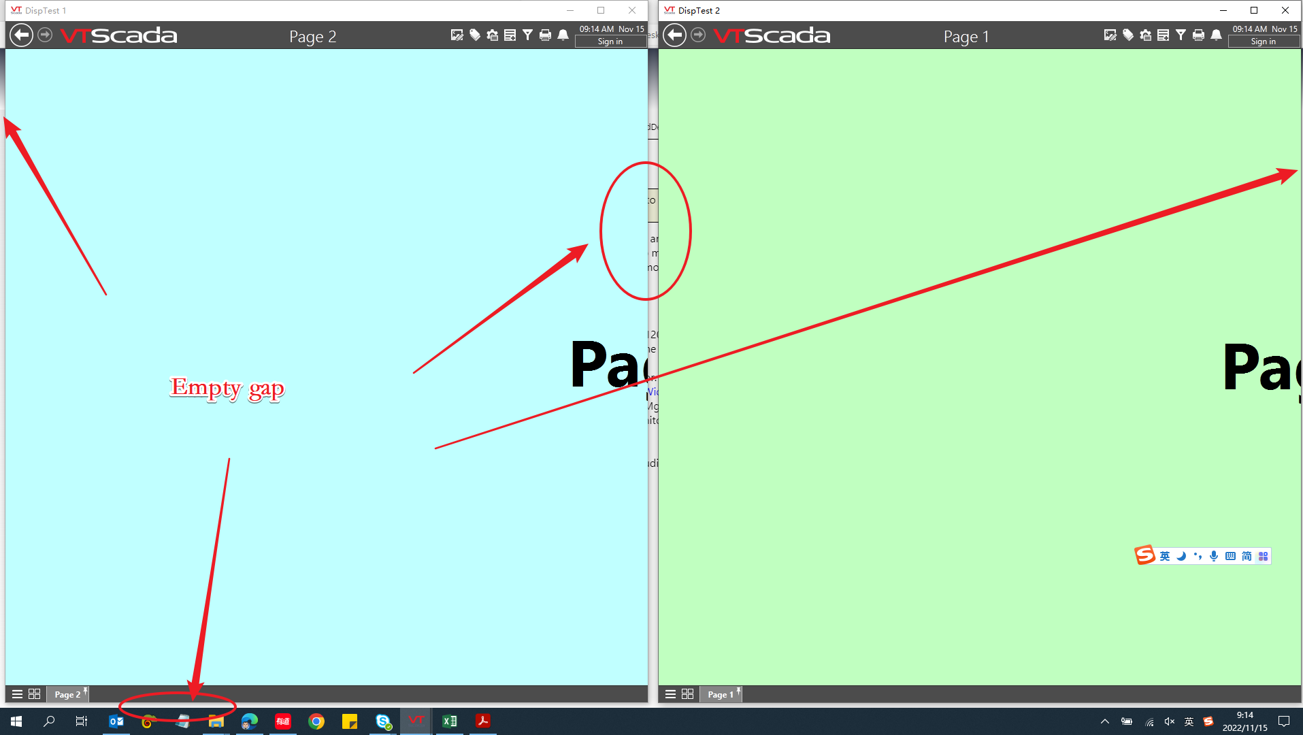Open application configuration in DispTest 2
Viewport: 1303px width, 735px height.
coord(1146,35)
